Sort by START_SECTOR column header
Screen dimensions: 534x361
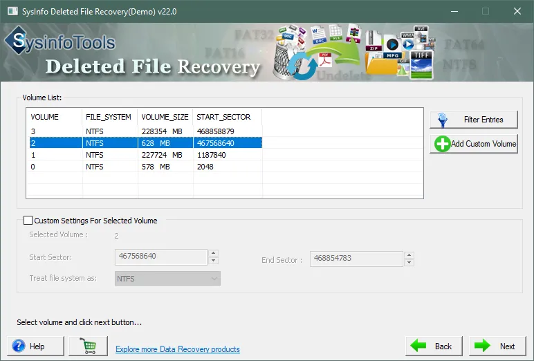(x=227, y=117)
